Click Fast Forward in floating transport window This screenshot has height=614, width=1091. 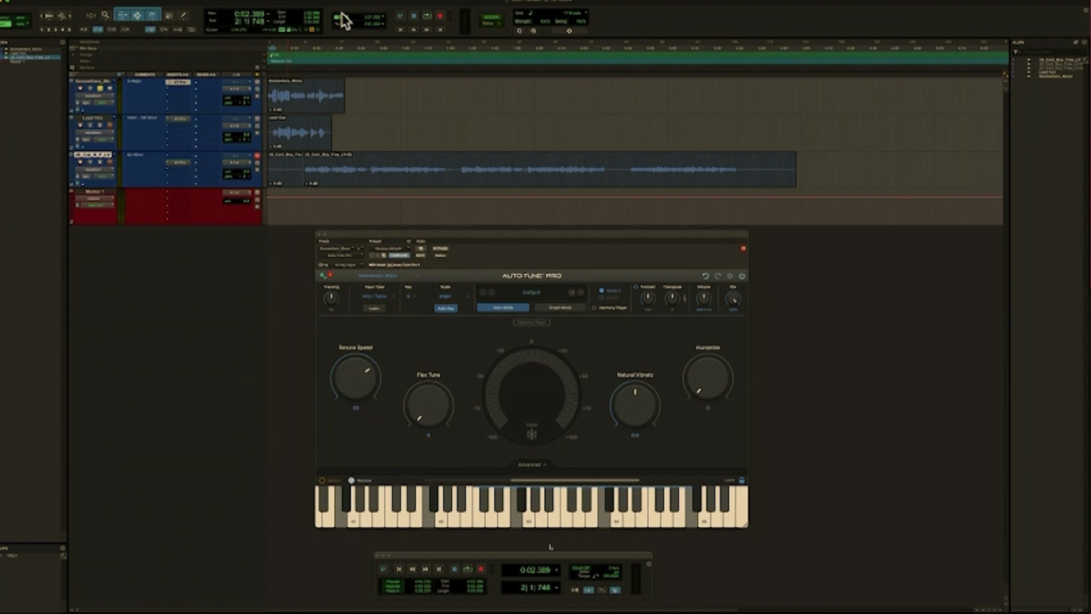coord(426,569)
